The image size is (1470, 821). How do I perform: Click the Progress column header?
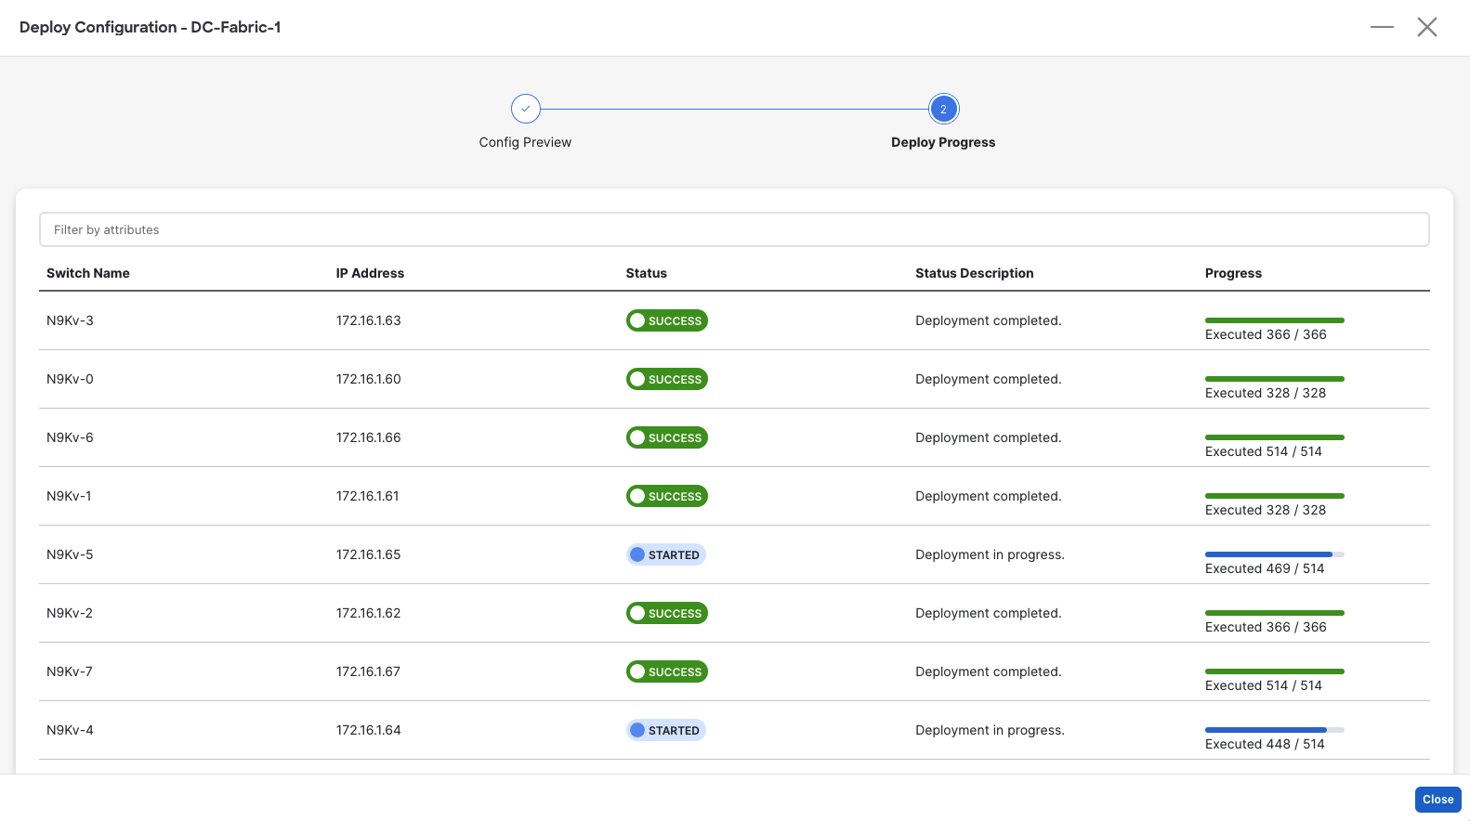pyautogui.click(x=1233, y=273)
